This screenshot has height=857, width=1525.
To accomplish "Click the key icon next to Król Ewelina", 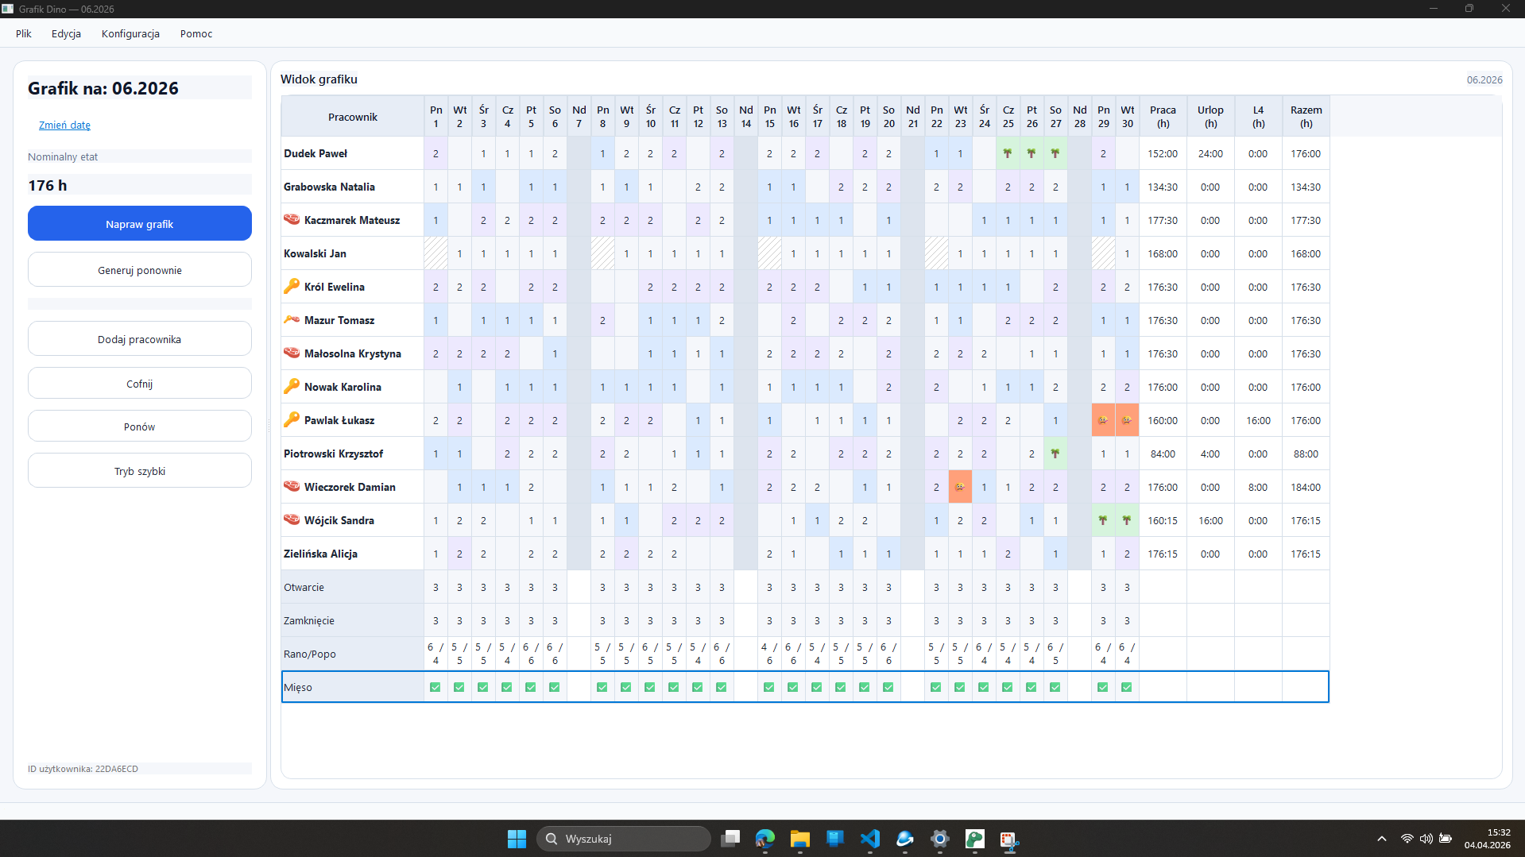I will tap(292, 287).
